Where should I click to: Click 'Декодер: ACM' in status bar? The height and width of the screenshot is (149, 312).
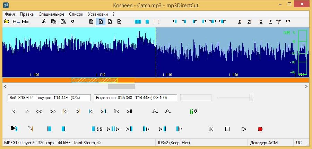(264, 143)
